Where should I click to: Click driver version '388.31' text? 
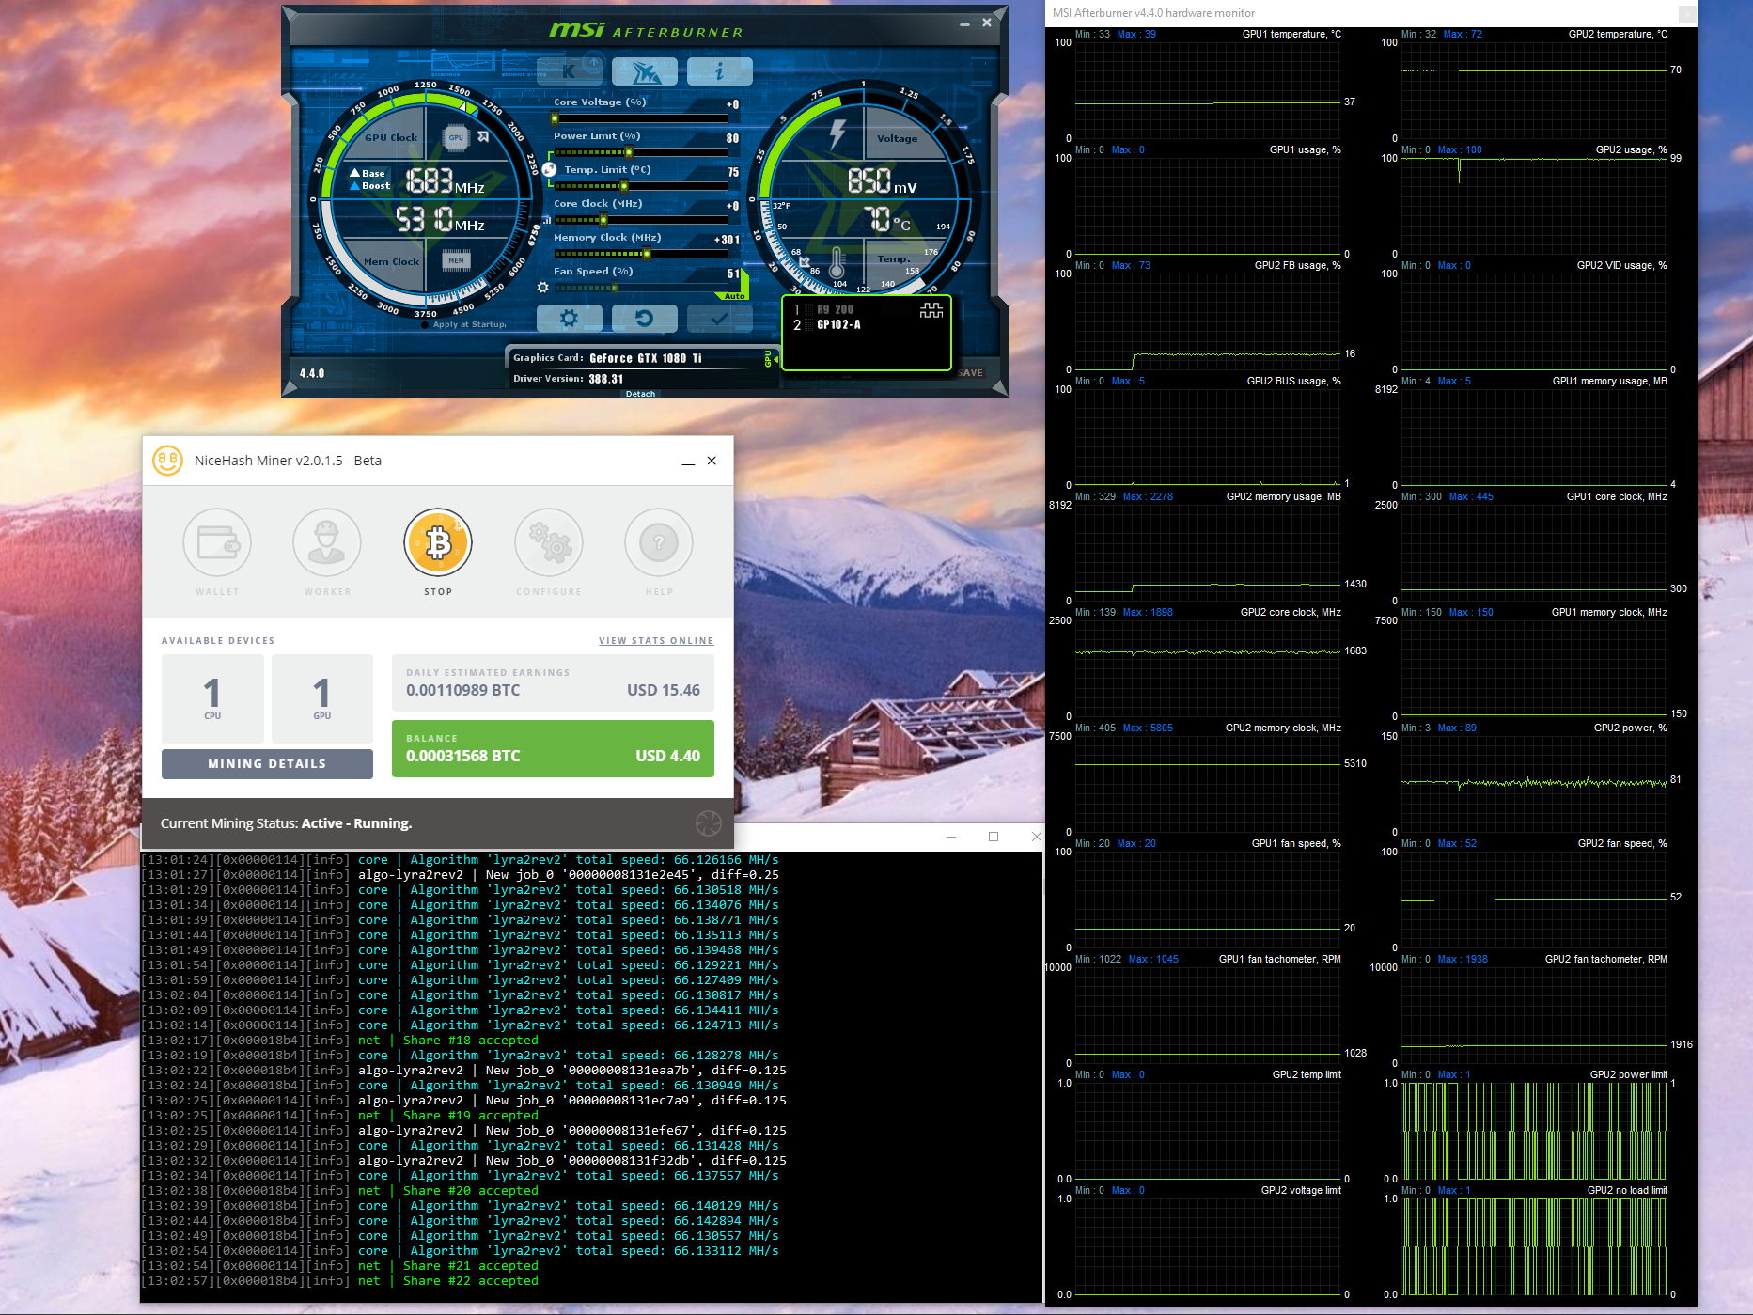coord(606,379)
